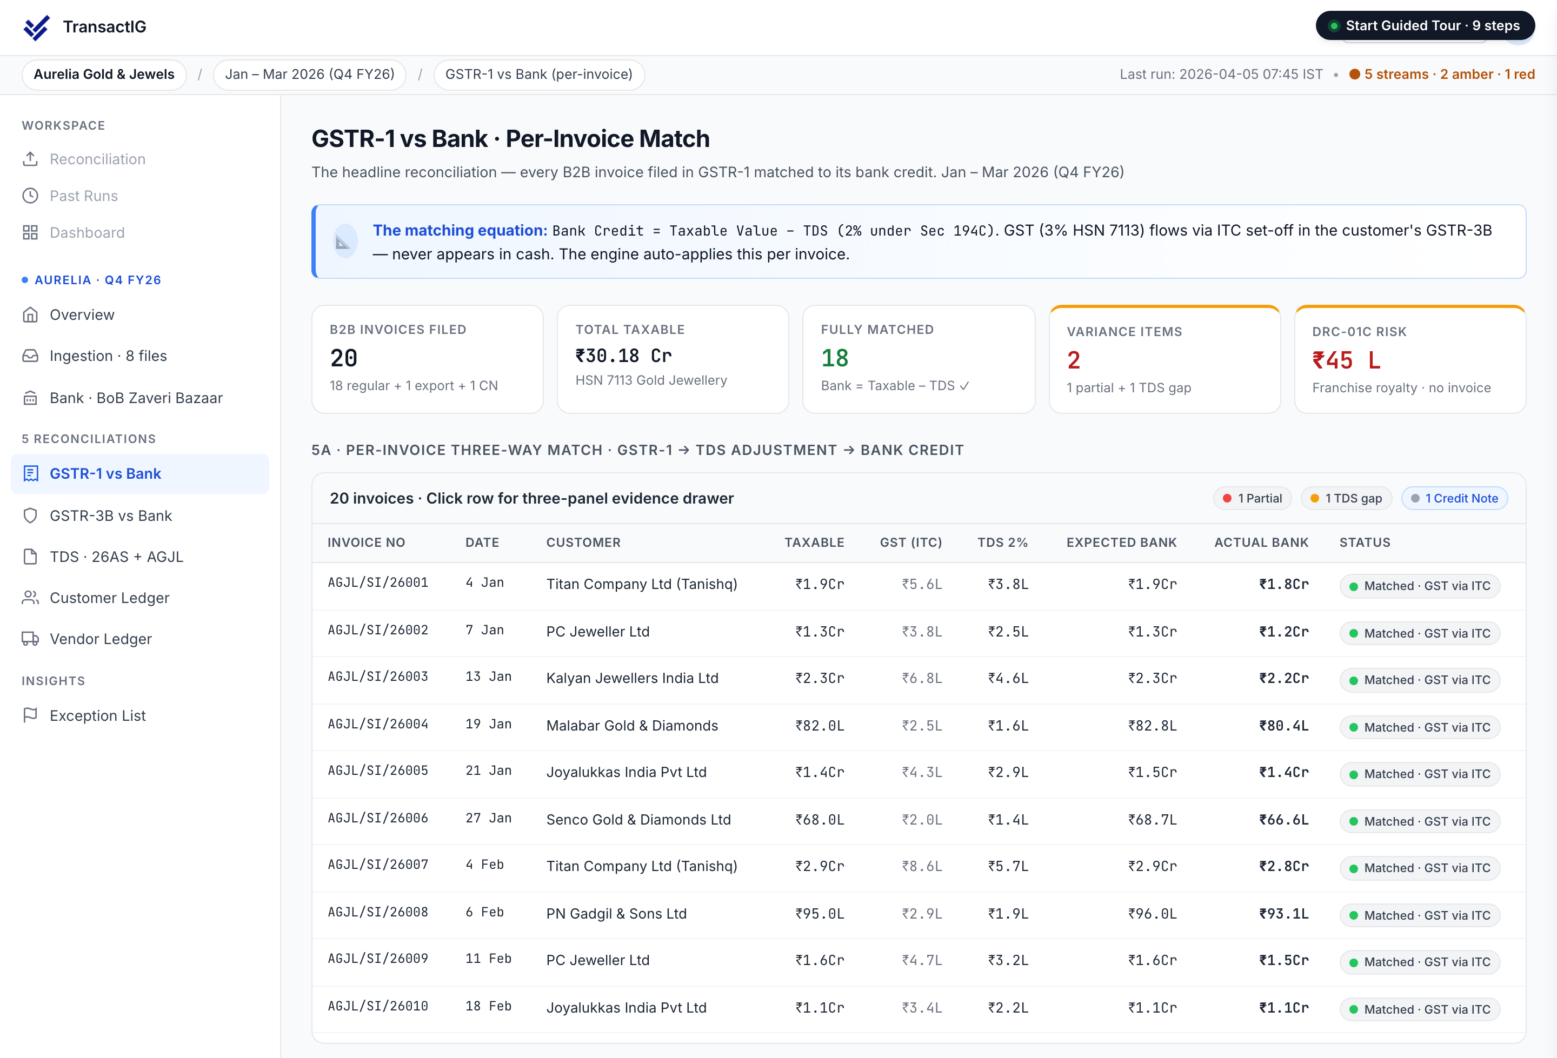Open the Aurelia Overview page
This screenshot has height=1058, width=1557.
139,314
